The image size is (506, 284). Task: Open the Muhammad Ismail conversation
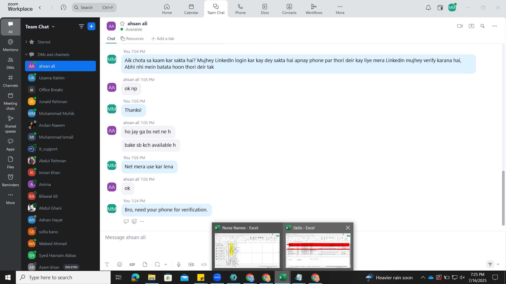tap(60, 137)
